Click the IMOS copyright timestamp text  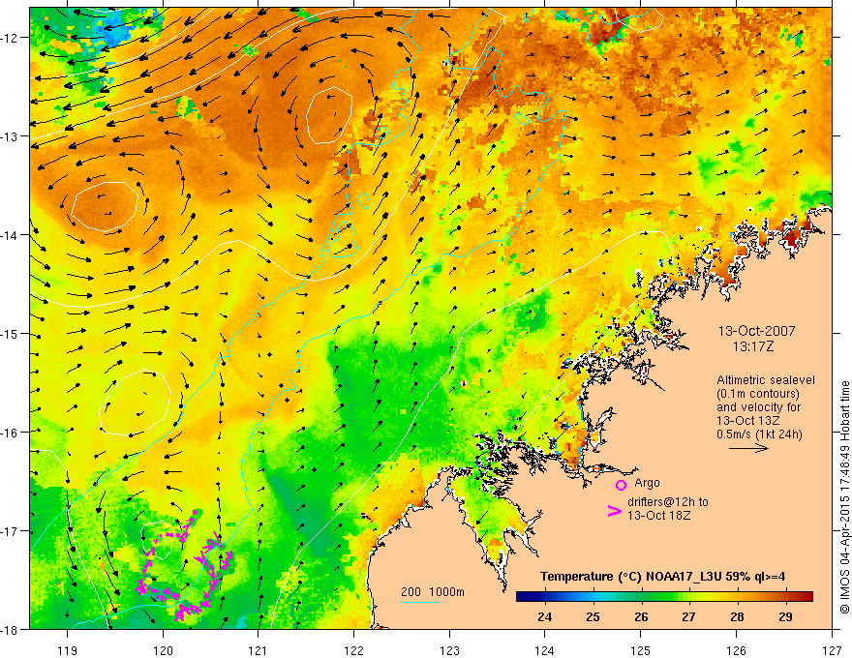pos(844,496)
